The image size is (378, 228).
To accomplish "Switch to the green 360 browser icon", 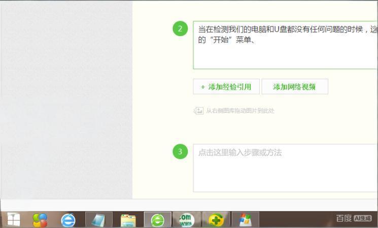I will pyautogui.click(x=157, y=220).
